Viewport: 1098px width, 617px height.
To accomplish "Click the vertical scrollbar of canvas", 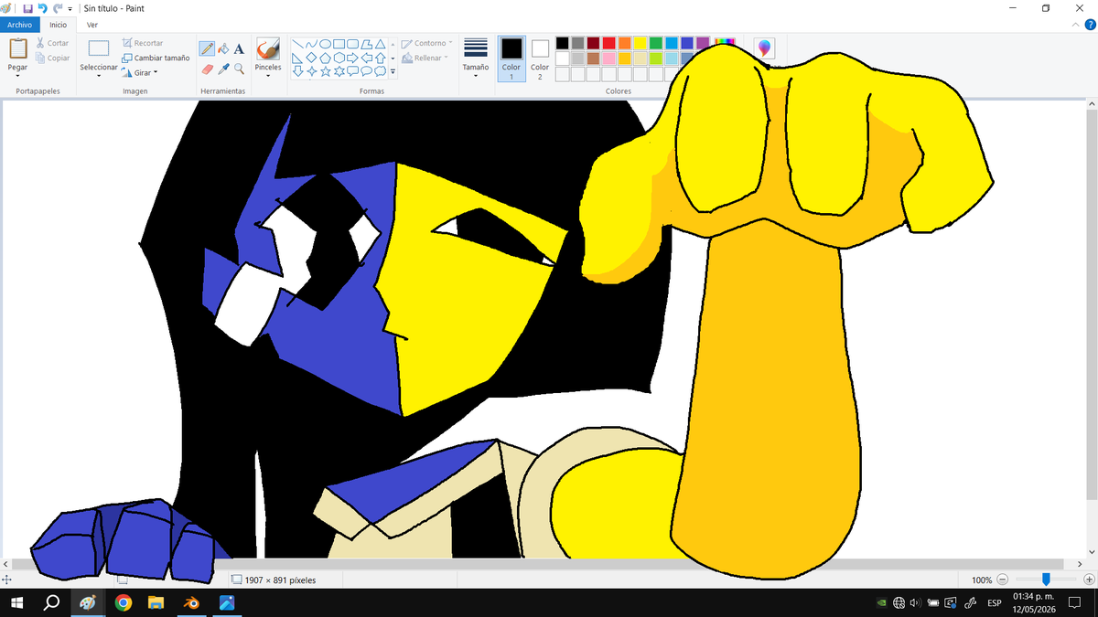I will click(1091, 306).
